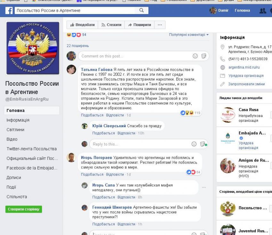Click emoji icon in first reply box

pos(194,144)
